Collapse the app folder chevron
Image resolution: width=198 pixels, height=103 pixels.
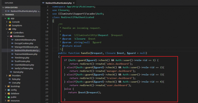(x=5, y=18)
